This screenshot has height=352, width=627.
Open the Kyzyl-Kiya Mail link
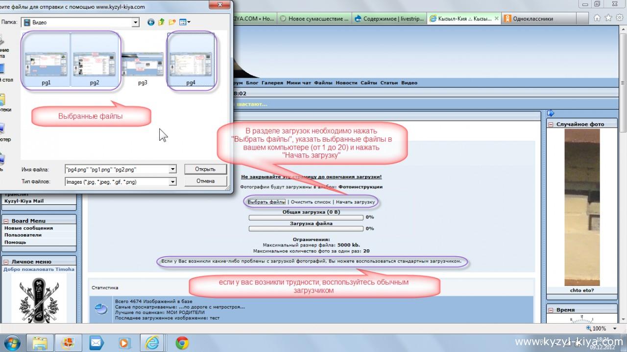coord(24,201)
